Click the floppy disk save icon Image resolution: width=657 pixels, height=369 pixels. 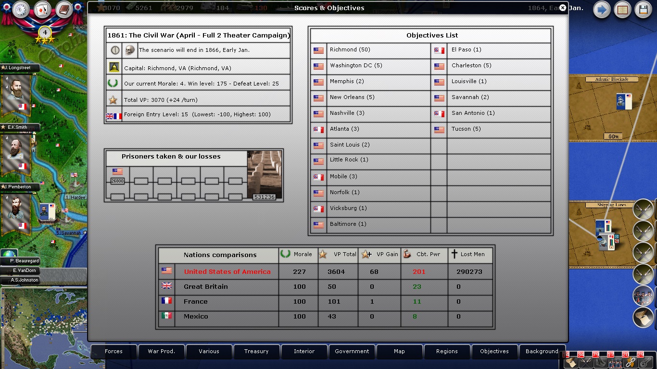click(x=644, y=10)
